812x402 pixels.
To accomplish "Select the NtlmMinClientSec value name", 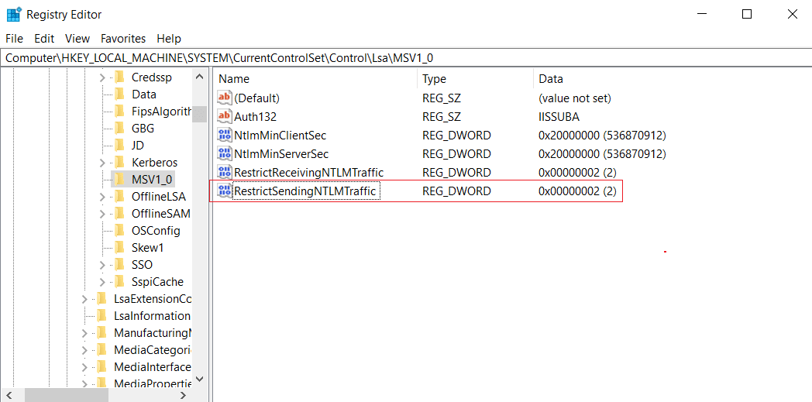I will pyautogui.click(x=280, y=136).
